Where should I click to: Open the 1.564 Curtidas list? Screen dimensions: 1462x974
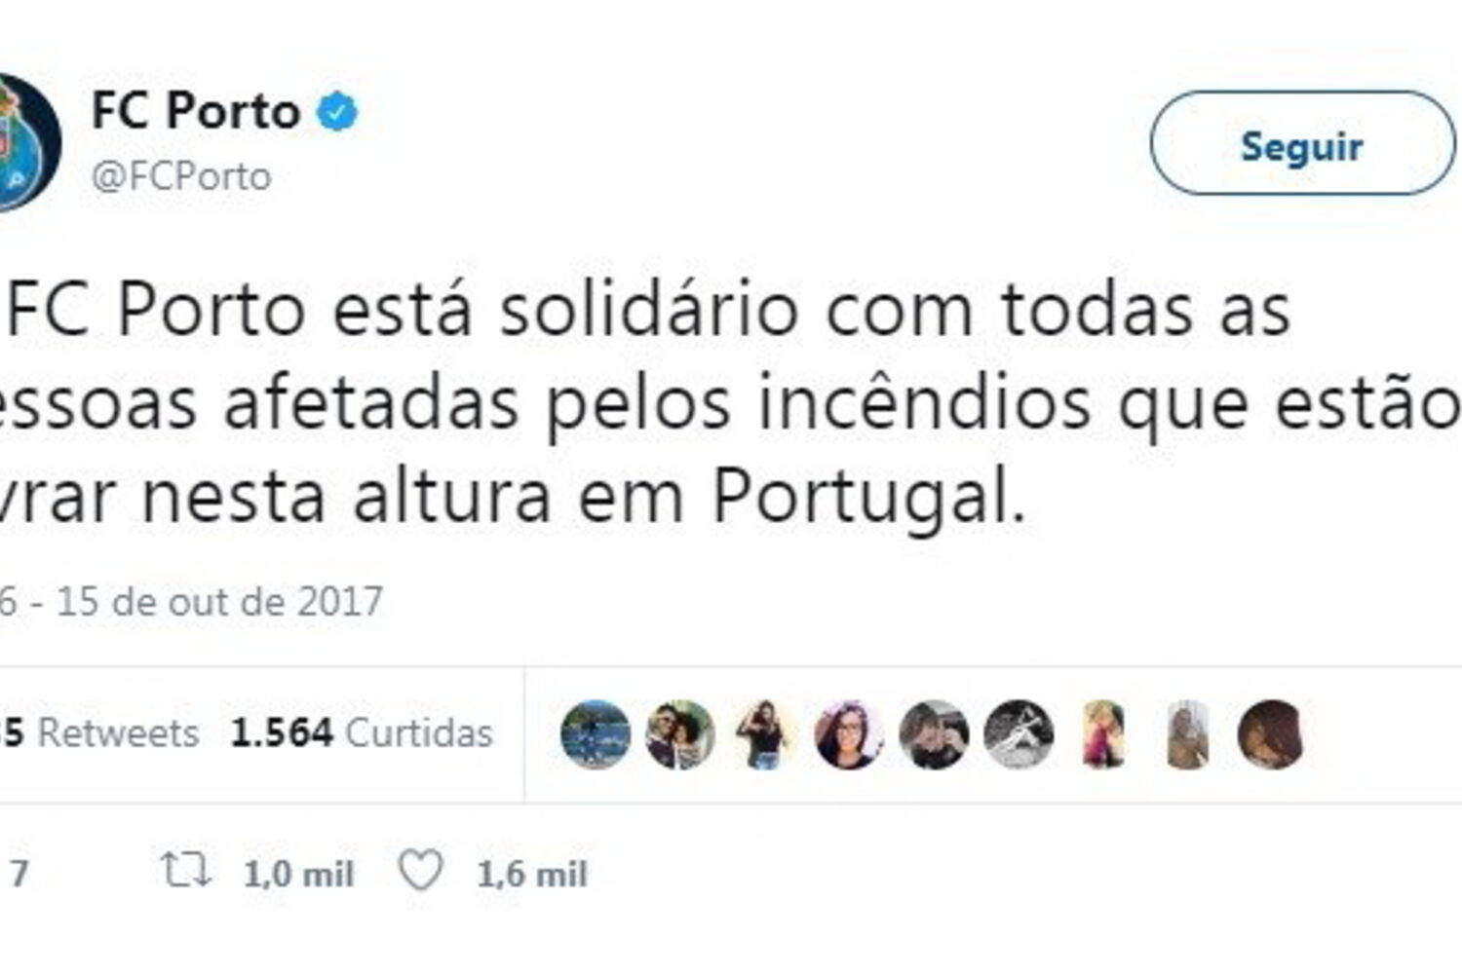[362, 732]
